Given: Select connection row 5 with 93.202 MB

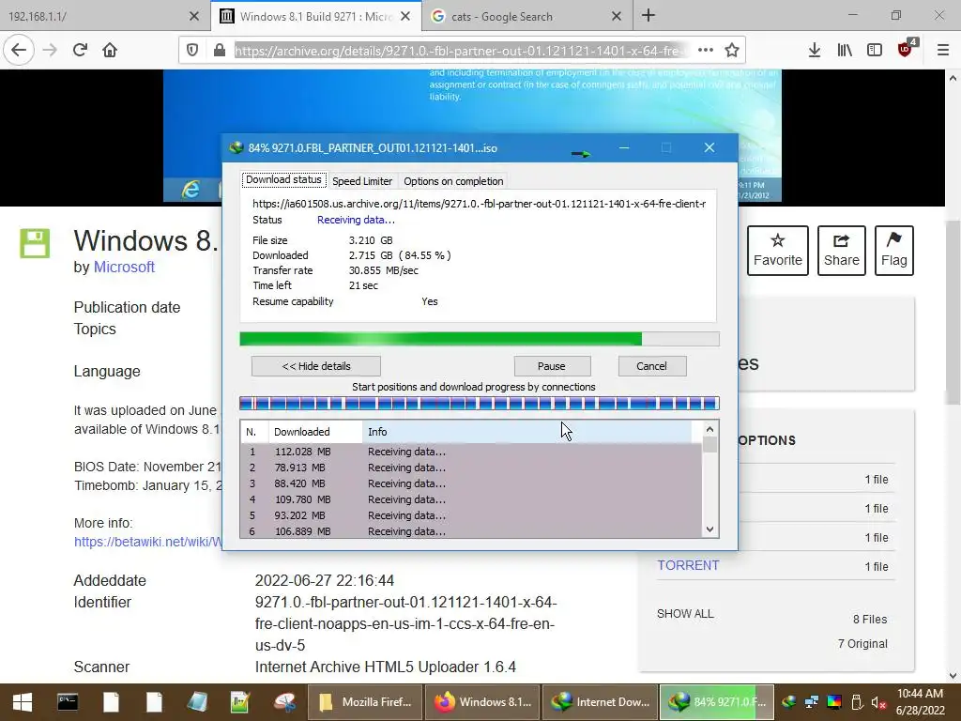Looking at the screenshot, I should [471, 515].
